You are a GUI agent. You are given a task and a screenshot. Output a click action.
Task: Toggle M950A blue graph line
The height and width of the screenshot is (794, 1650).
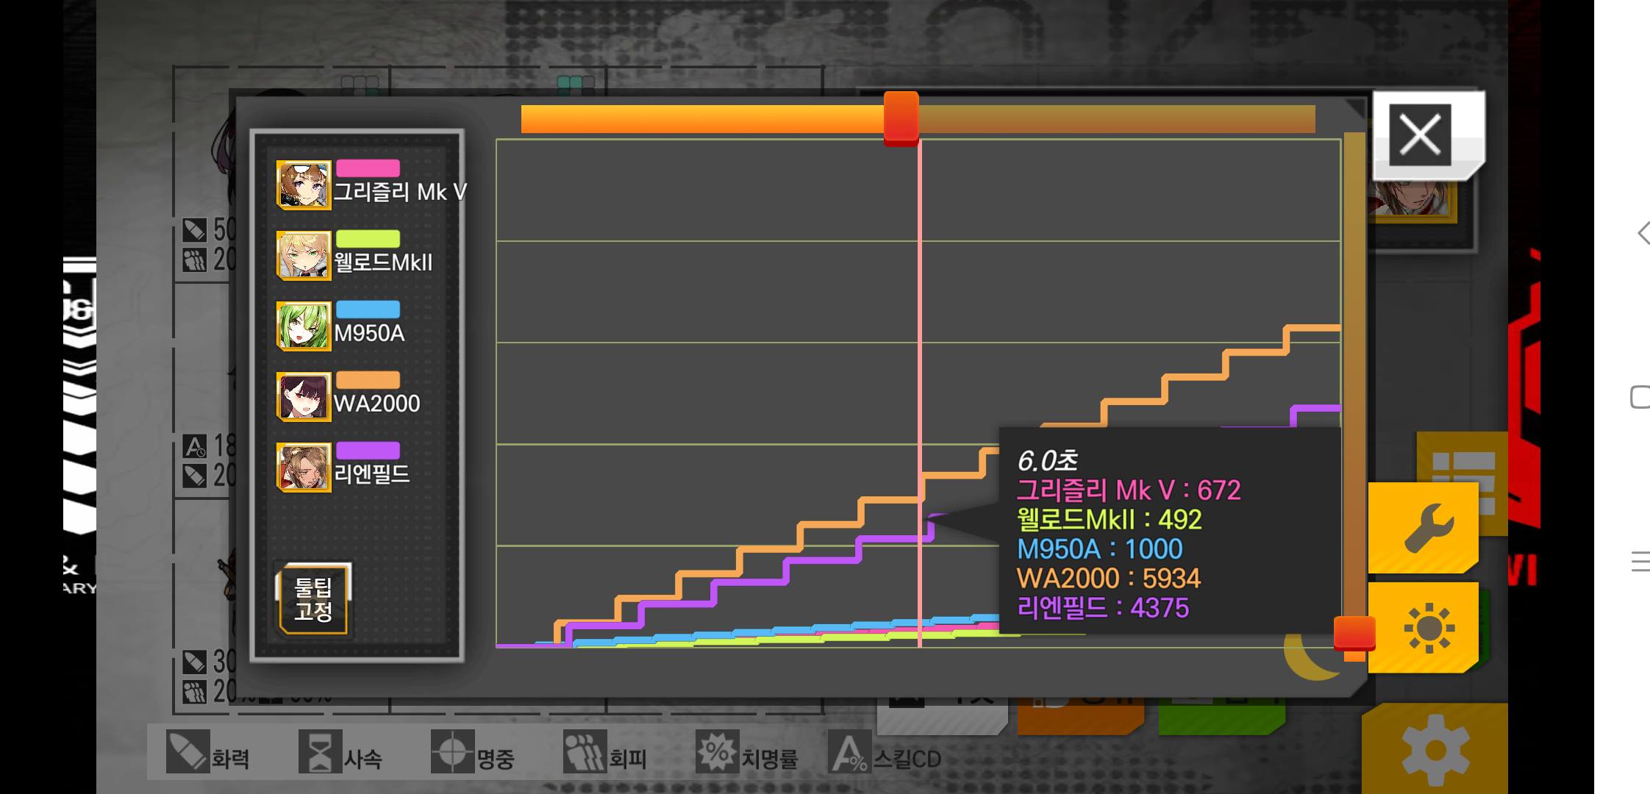tap(368, 310)
